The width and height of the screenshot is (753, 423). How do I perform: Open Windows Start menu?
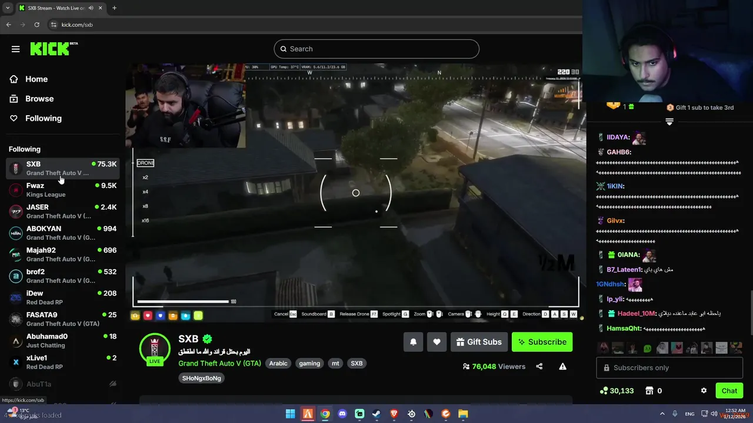pos(290,414)
